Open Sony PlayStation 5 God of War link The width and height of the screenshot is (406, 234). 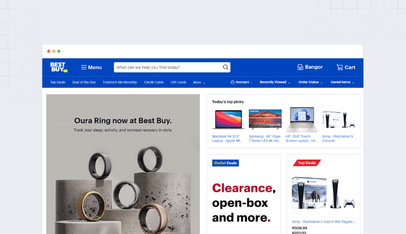pos(323,221)
